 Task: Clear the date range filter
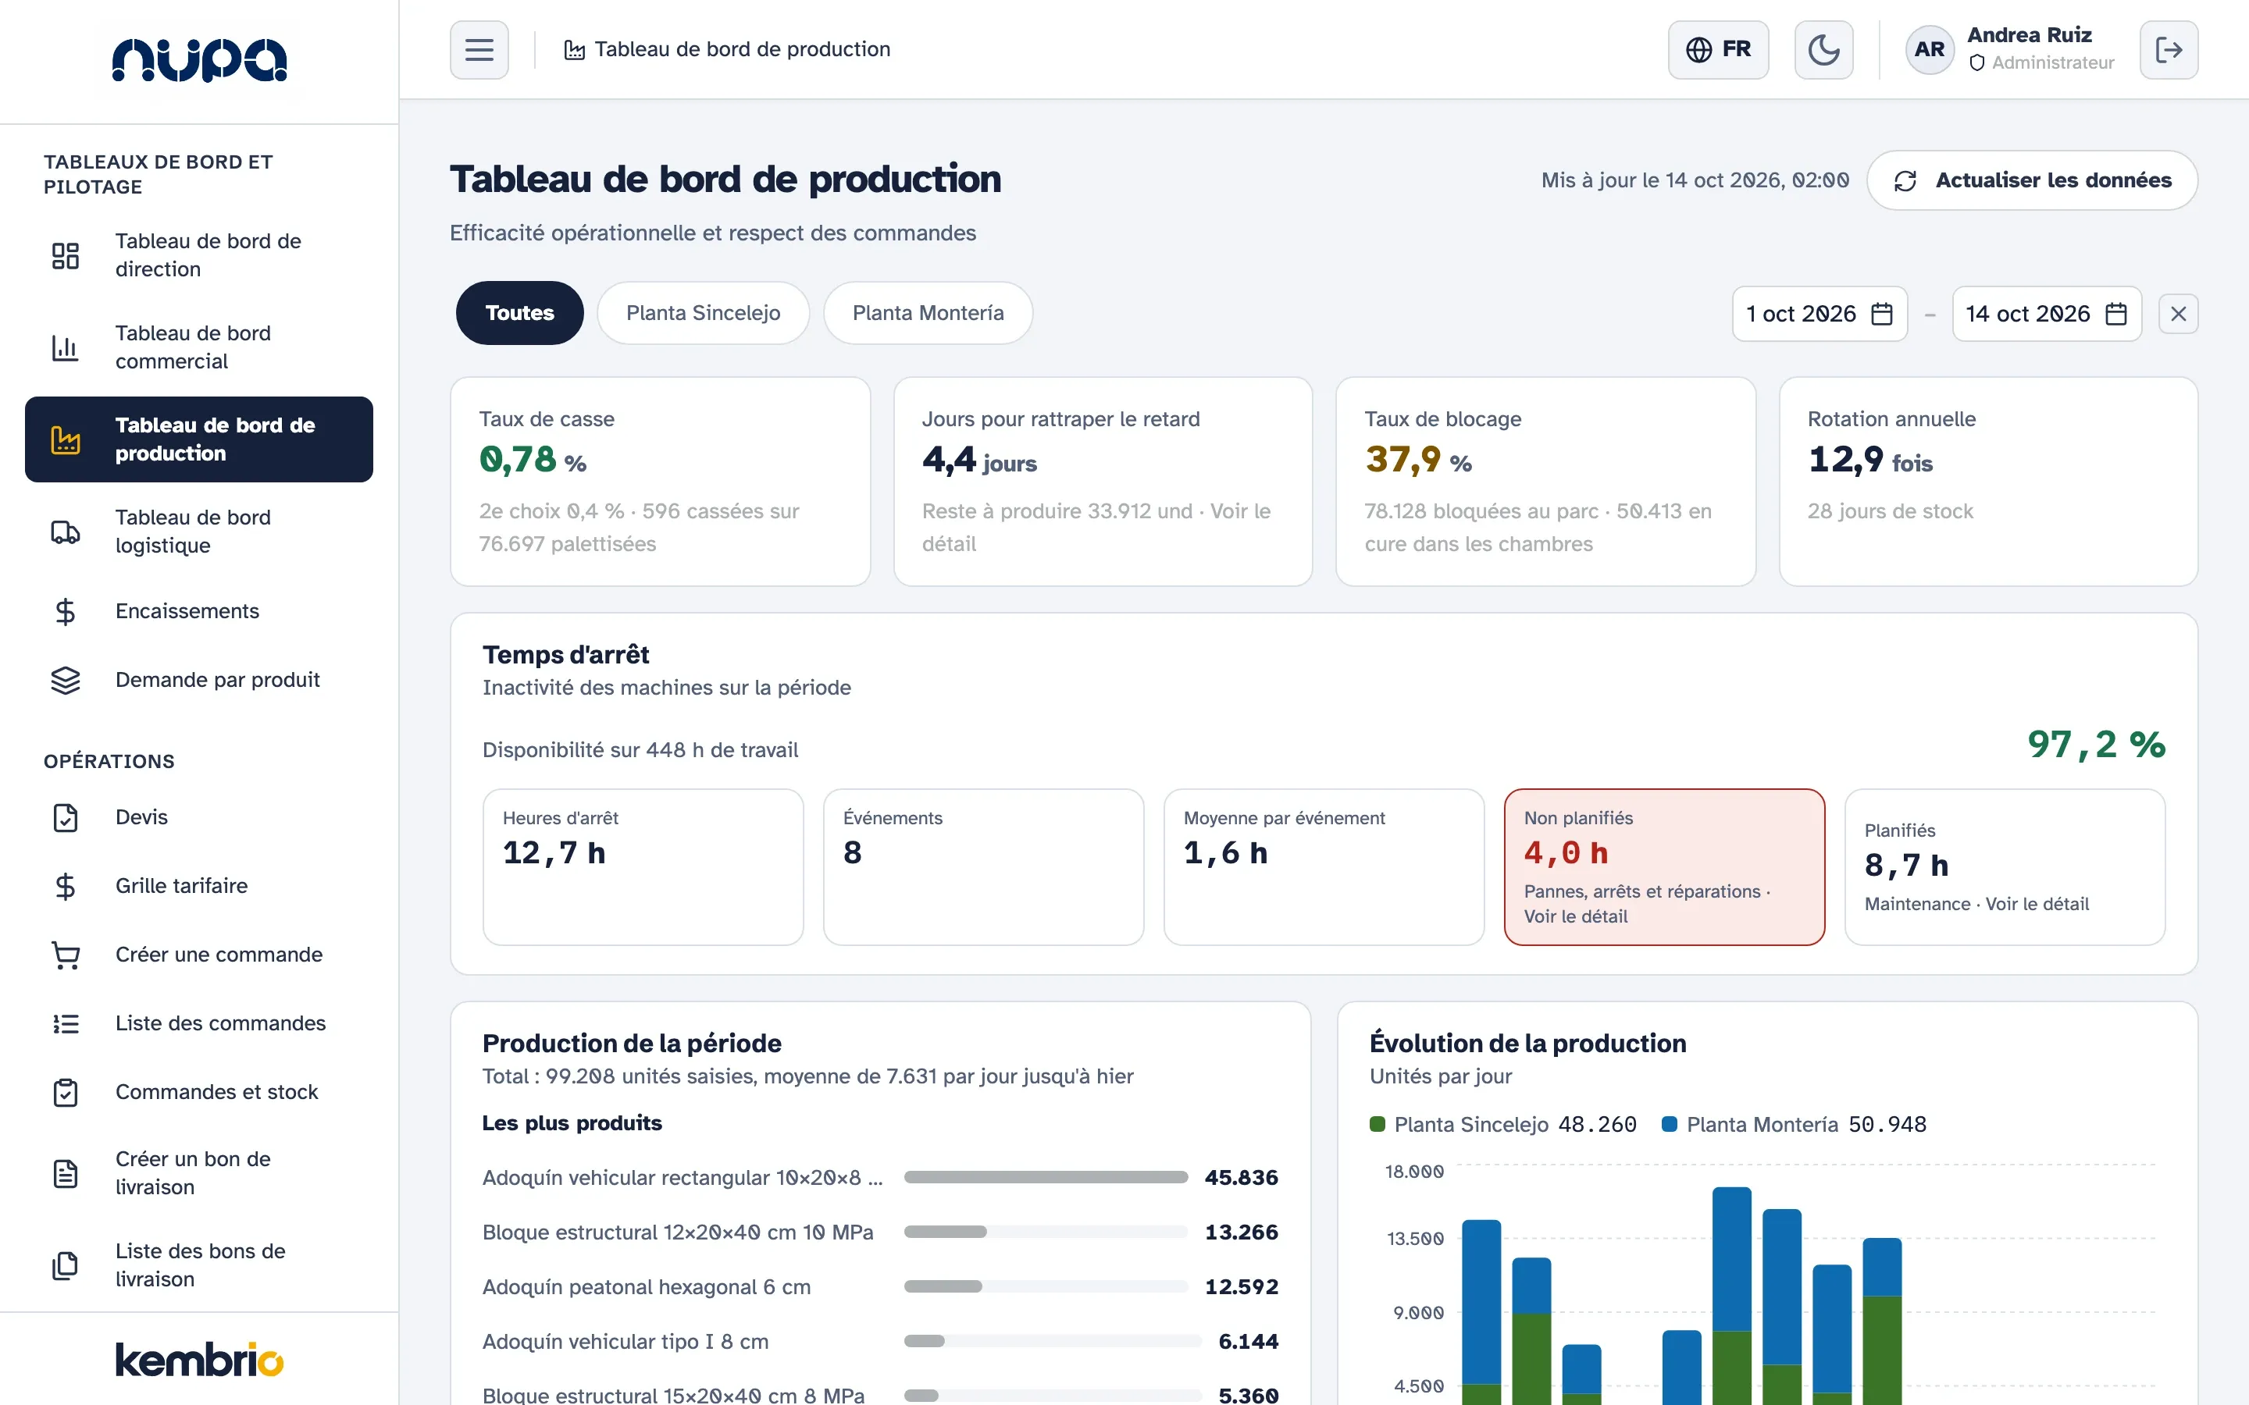pos(2177,314)
